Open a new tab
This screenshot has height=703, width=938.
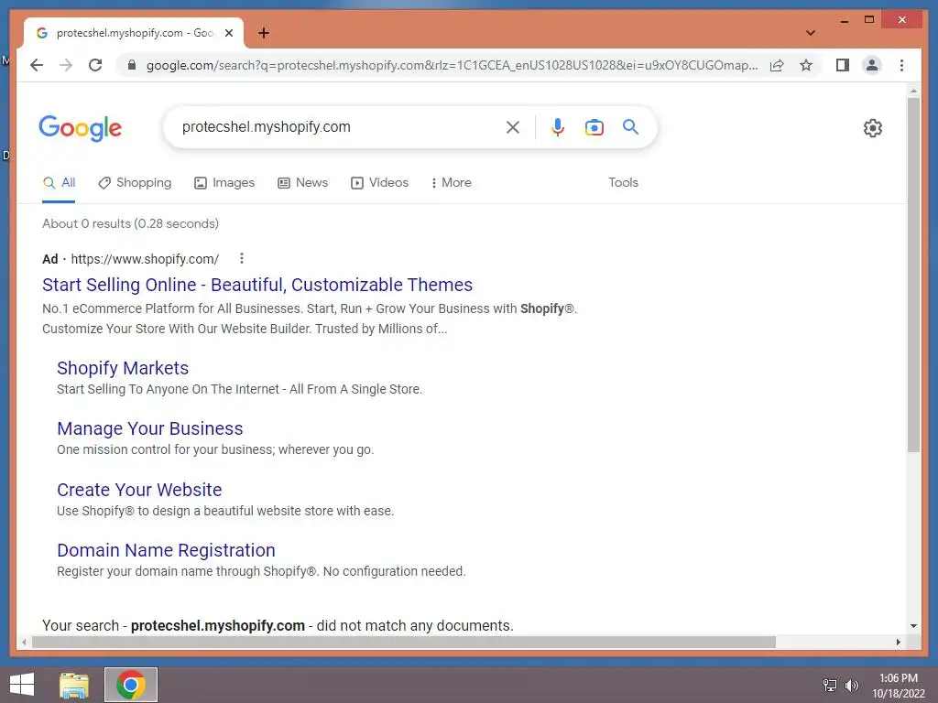(264, 33)
